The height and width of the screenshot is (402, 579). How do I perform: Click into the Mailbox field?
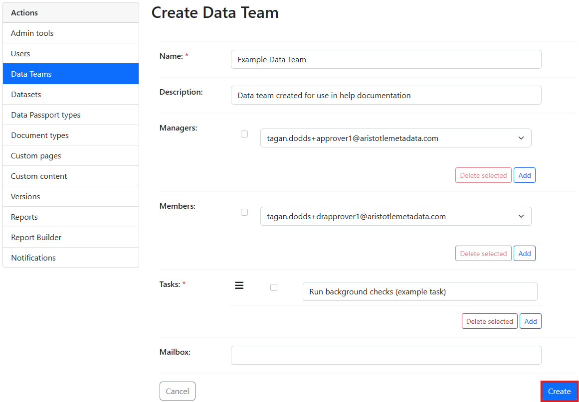(386, 355)
